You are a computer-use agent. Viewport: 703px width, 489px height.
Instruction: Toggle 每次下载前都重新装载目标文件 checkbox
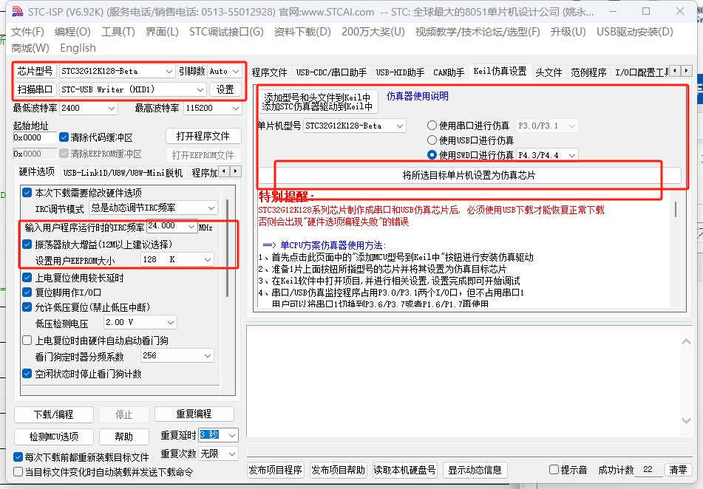tap(18, 457)
